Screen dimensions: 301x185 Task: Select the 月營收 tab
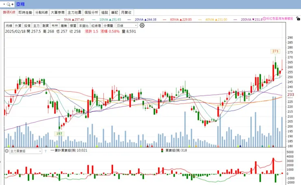click(127, 13)
